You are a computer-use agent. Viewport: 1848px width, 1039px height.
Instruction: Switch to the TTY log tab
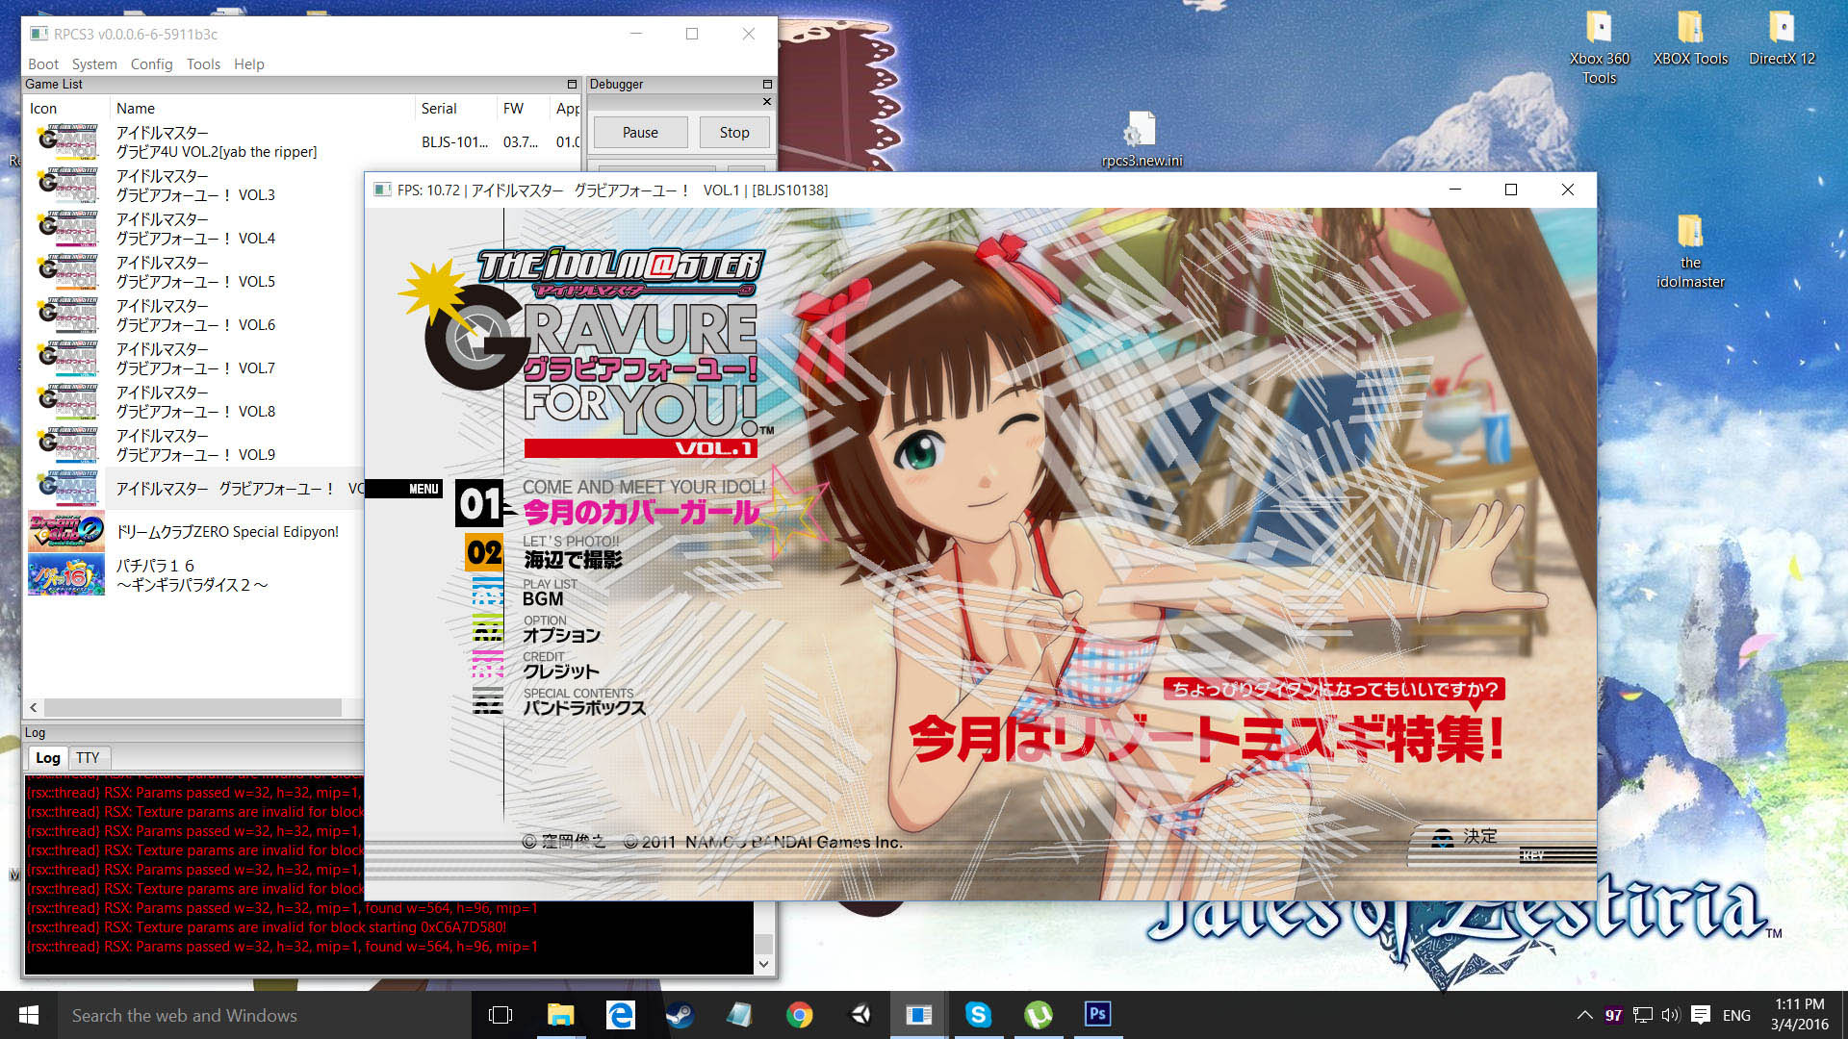(88, 758)
